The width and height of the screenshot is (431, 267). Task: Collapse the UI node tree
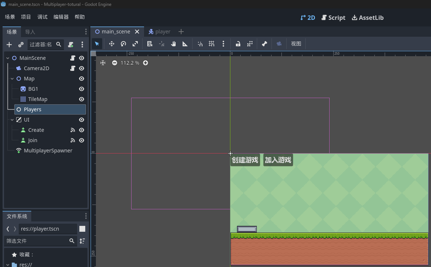point(12,120)
